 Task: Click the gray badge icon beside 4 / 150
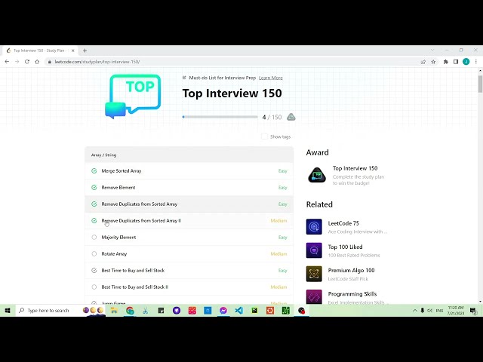click(291, 117)
